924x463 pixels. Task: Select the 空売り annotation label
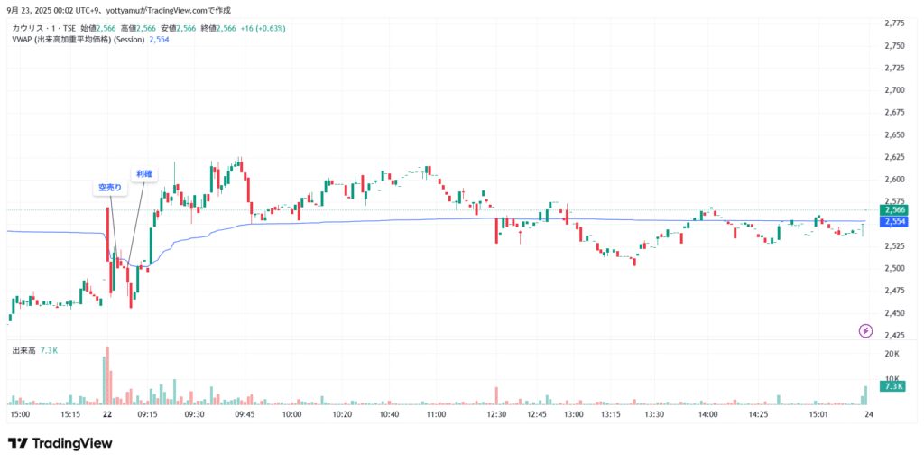(x=110, y=188)
